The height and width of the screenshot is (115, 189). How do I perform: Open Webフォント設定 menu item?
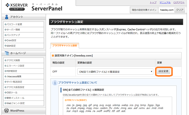24,103
